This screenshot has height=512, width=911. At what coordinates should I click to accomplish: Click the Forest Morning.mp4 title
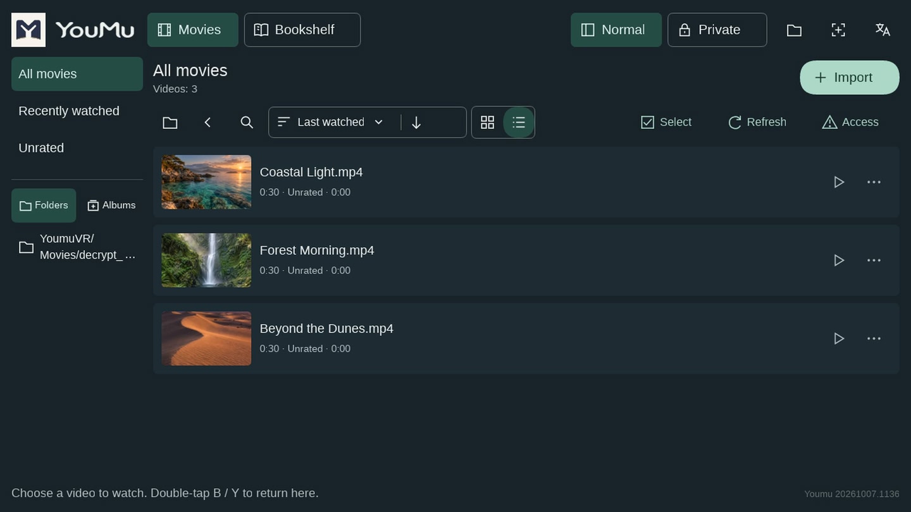click(317, 250)
